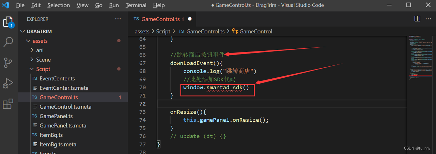Open the Selection menu
This screenshot has width=436, height=154.
(59, 5)
